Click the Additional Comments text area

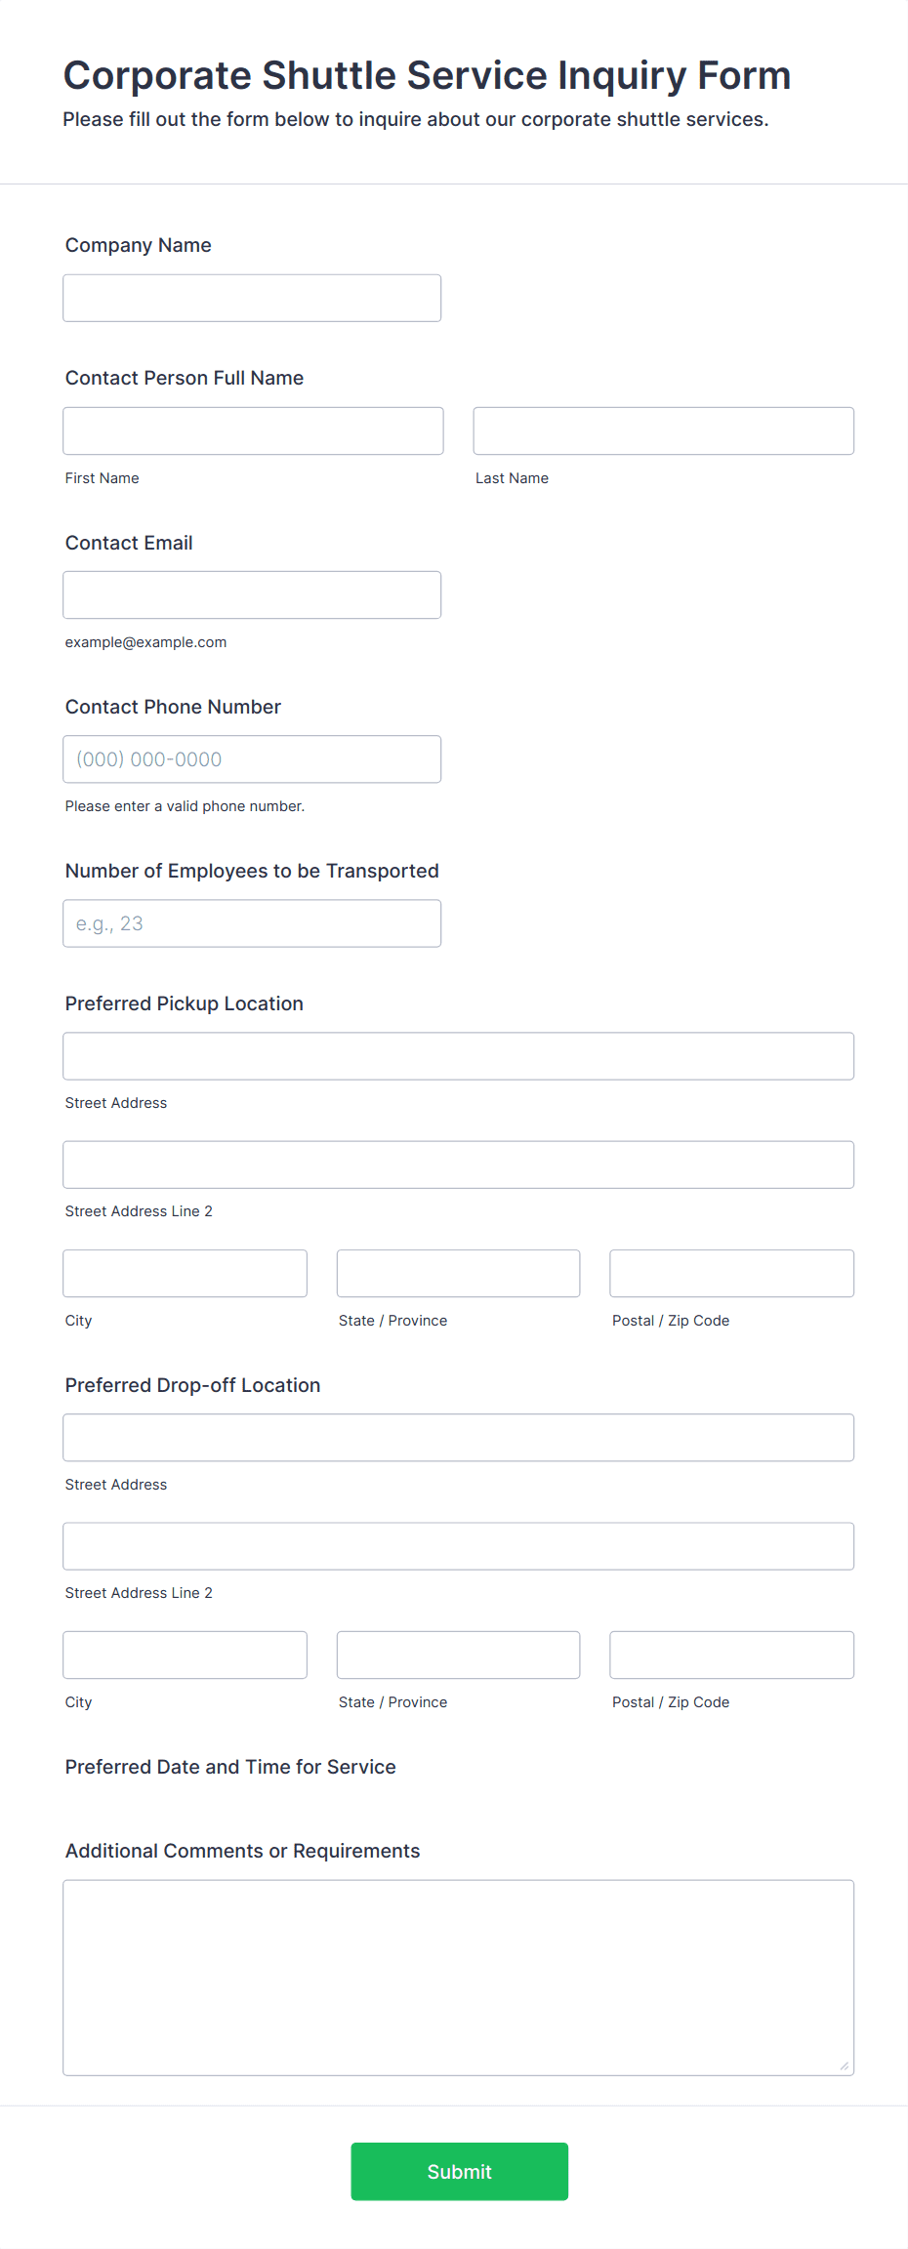click(x=459, y=1978)
